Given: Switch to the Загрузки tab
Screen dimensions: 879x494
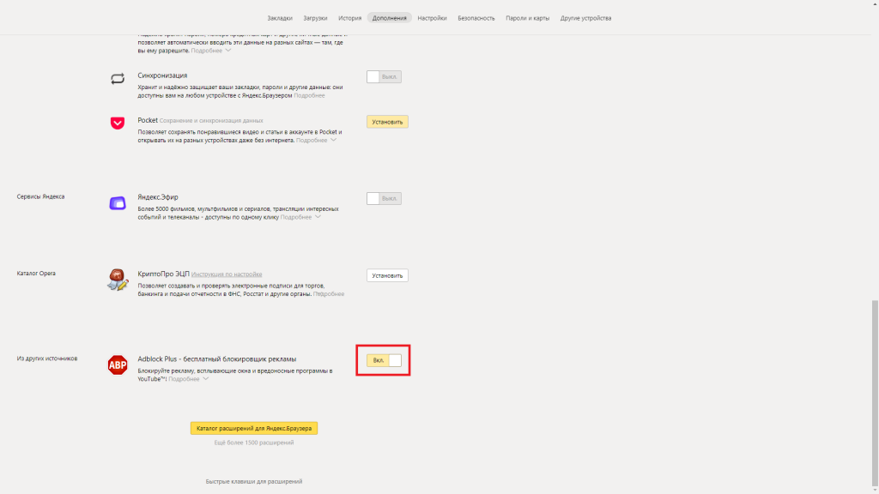Looking at the screenshot, I should [x=315, y=18].
